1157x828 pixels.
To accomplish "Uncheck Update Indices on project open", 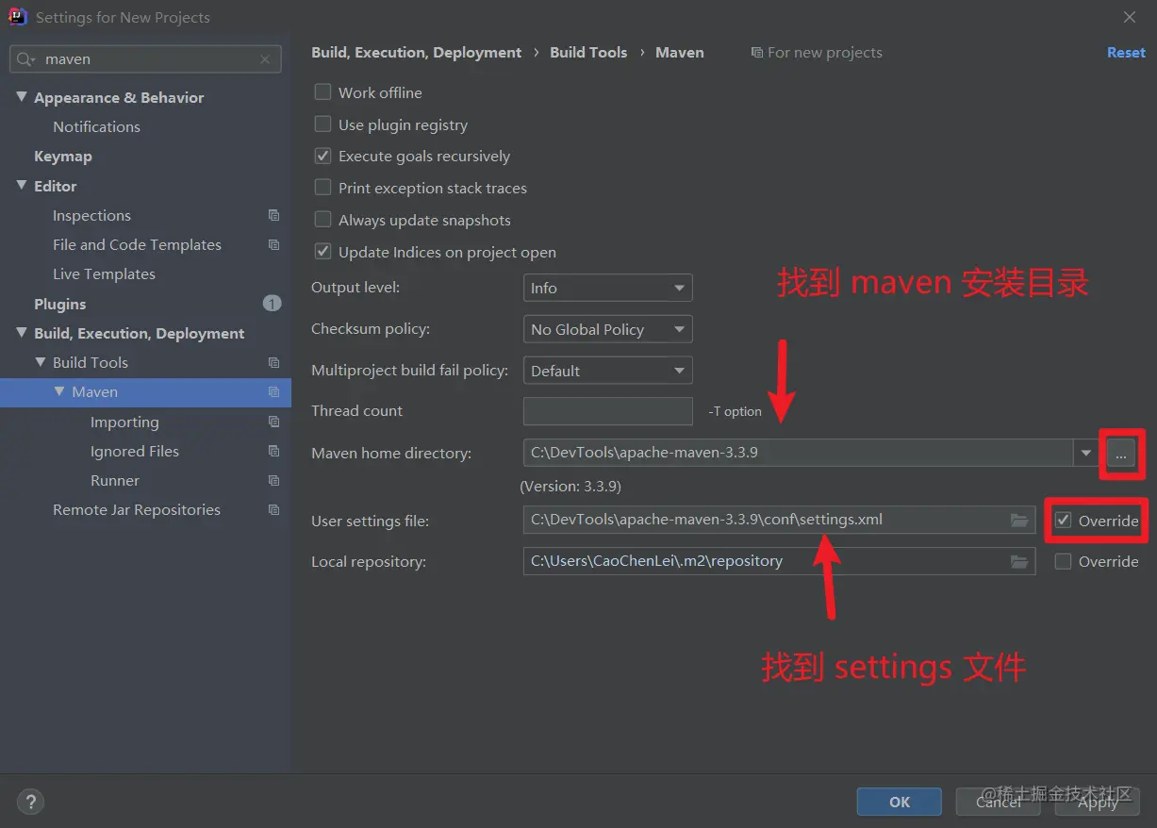I will tap(322, 252).
